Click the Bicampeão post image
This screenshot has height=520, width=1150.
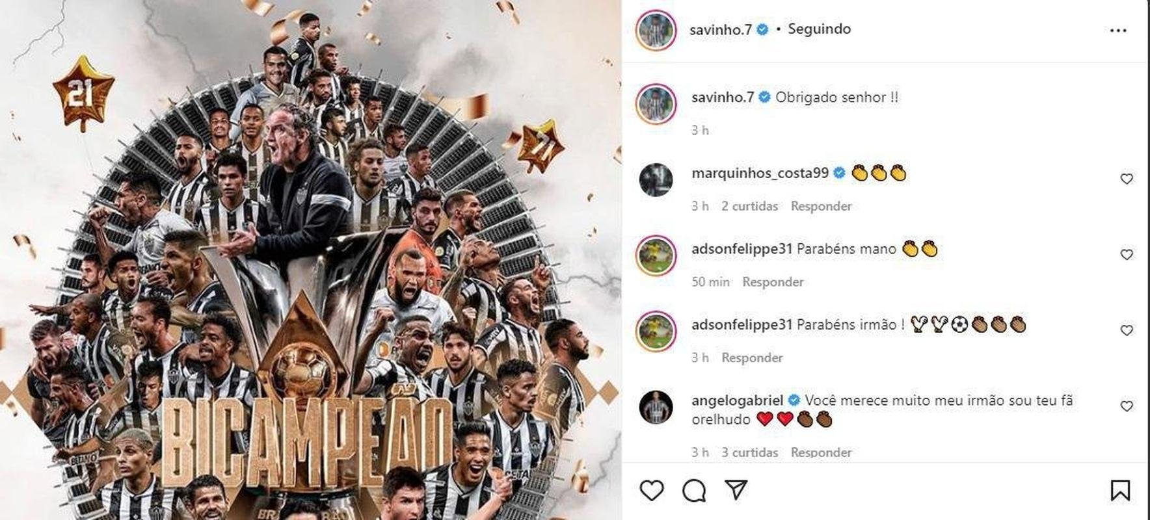click(x=310, y=260)
